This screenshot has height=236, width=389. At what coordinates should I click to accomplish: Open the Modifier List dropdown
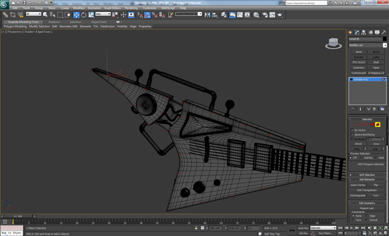pos(367,45)
